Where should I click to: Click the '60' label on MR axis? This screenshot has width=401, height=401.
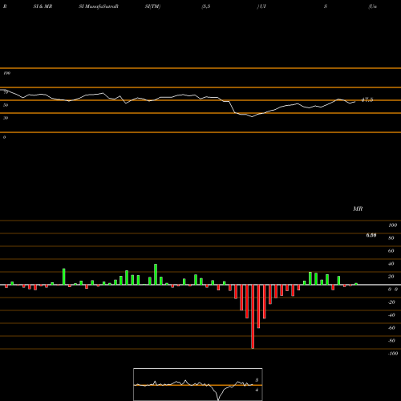coord(391,251)
